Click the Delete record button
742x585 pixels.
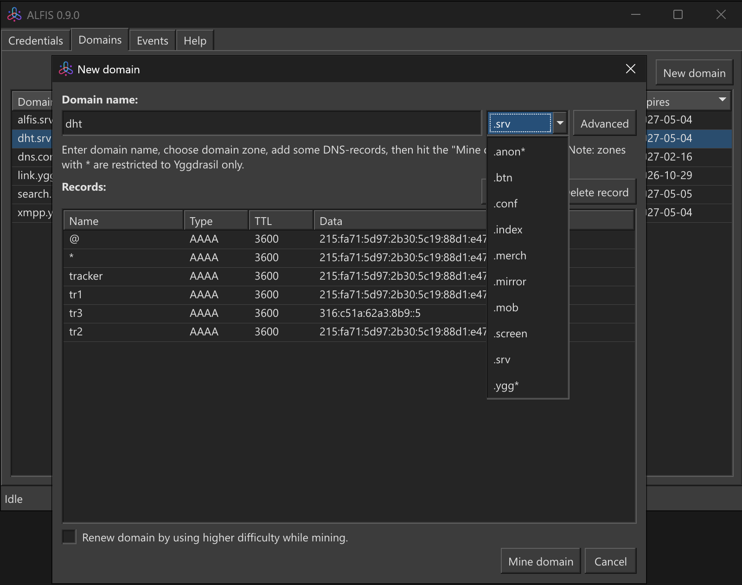tap(602, 192)
